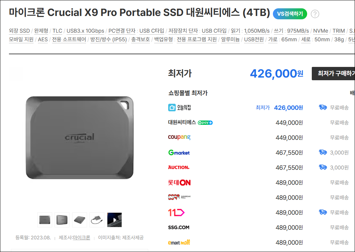Open the 마이크론 manufacturer link
The height and width of the screenshot is (252, 355).
81,237
